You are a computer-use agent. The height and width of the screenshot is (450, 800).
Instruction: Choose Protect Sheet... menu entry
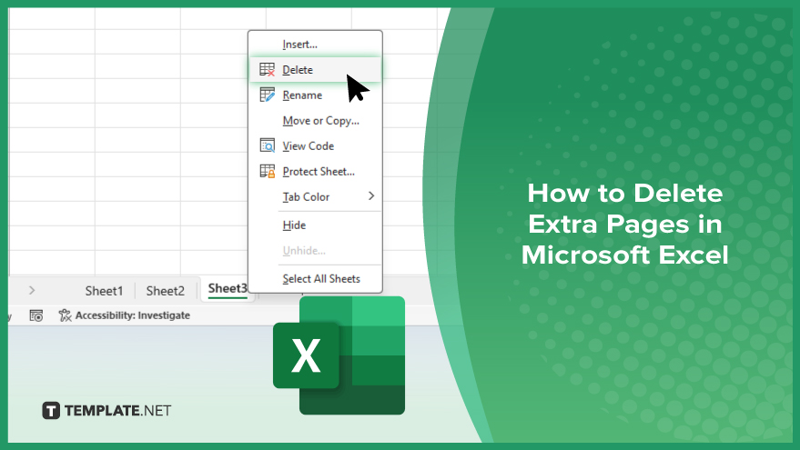pos(315,171)
